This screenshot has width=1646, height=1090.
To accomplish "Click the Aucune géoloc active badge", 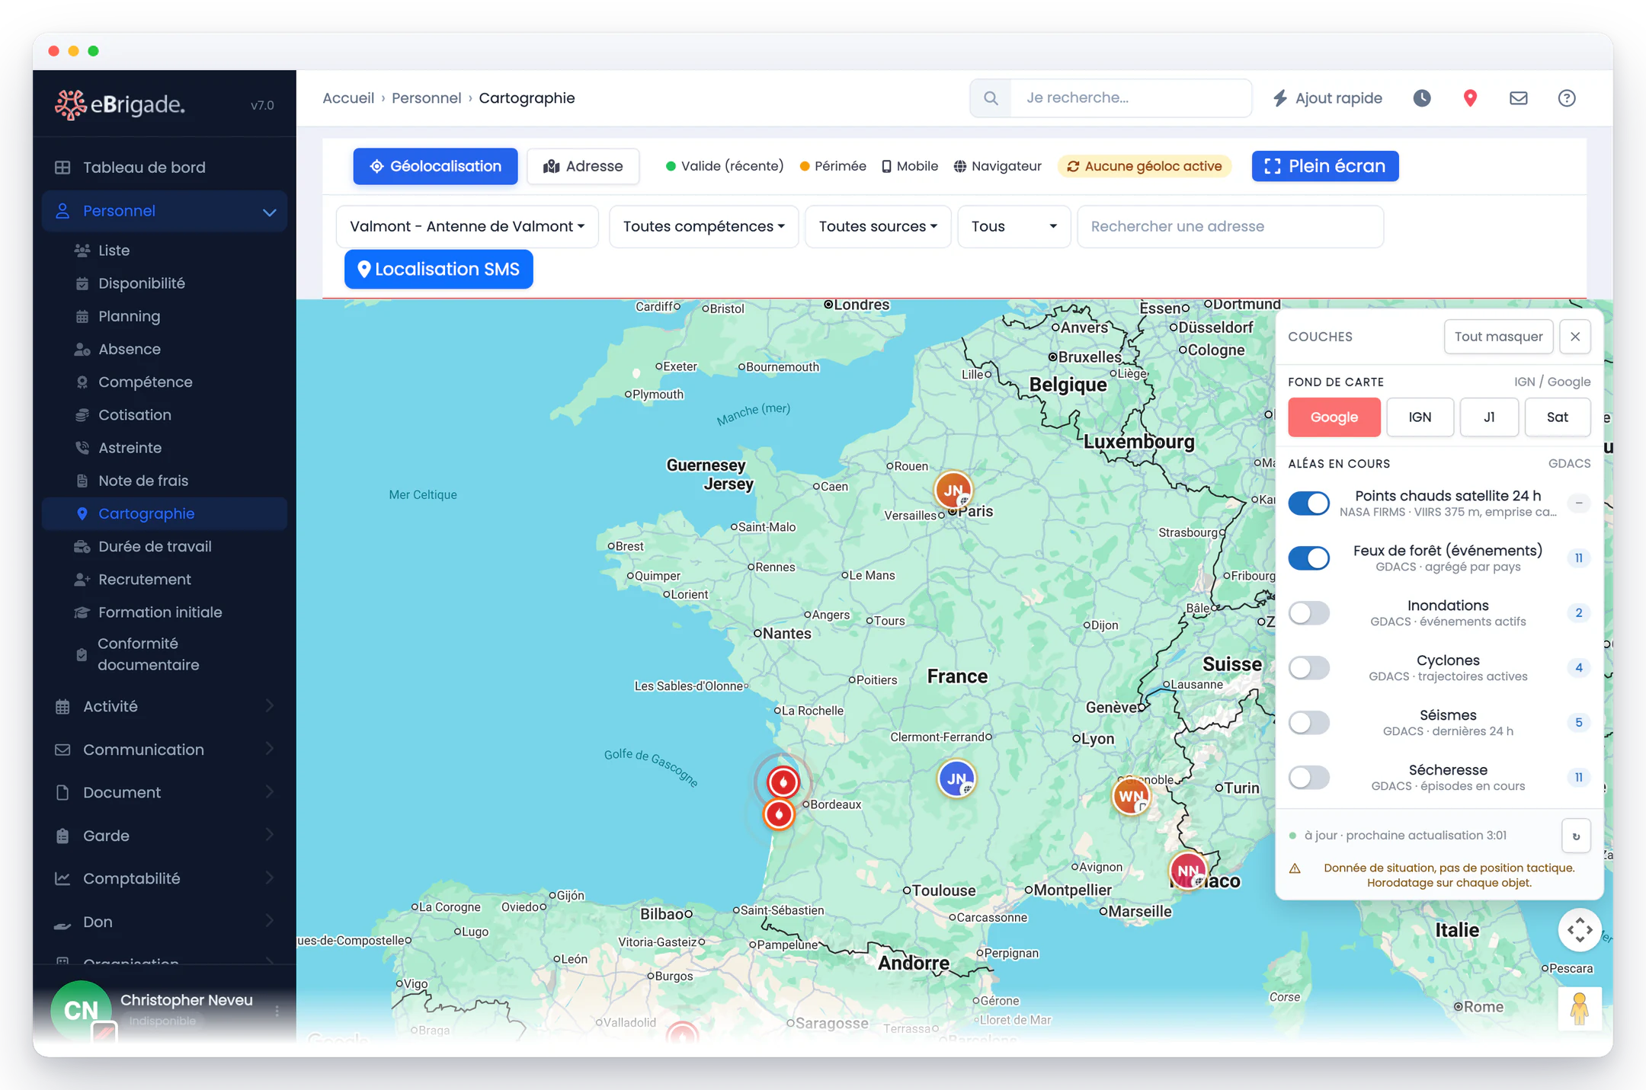I will pyautogui.click(x=1145, y=166).
